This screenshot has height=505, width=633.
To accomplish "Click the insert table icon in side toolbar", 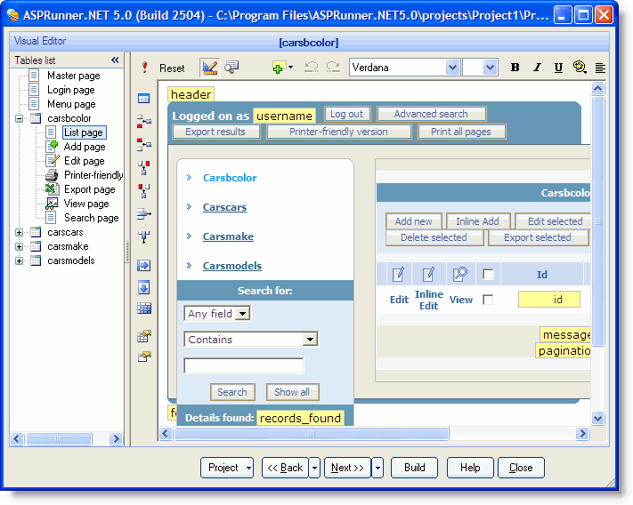I will [143, 99].
